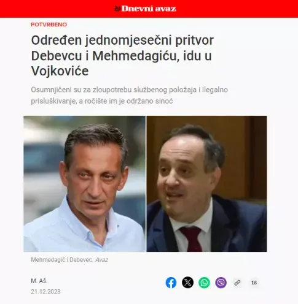
Task: Click the Dnevni avaz logo
Action: (145, 9)
